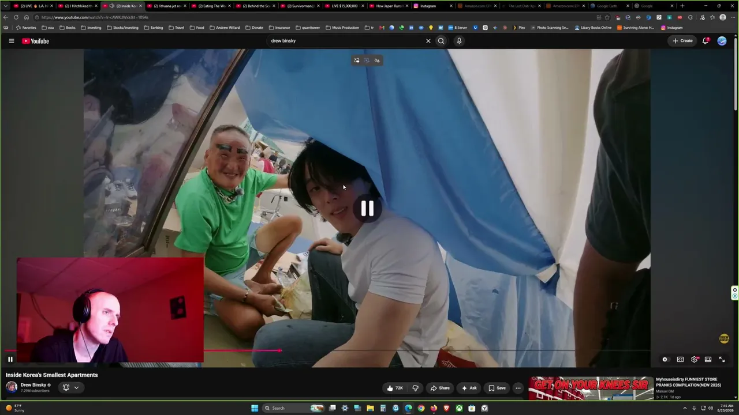Open the Investing bookmarks folder

91,28
